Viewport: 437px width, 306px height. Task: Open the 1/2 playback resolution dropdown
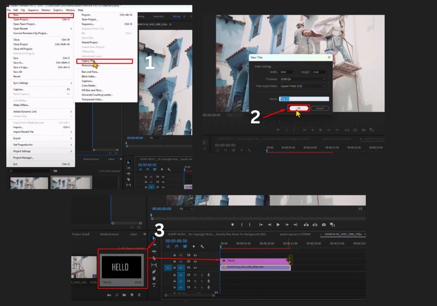360,209
